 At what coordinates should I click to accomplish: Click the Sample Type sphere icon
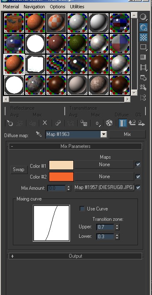point(144,17)
